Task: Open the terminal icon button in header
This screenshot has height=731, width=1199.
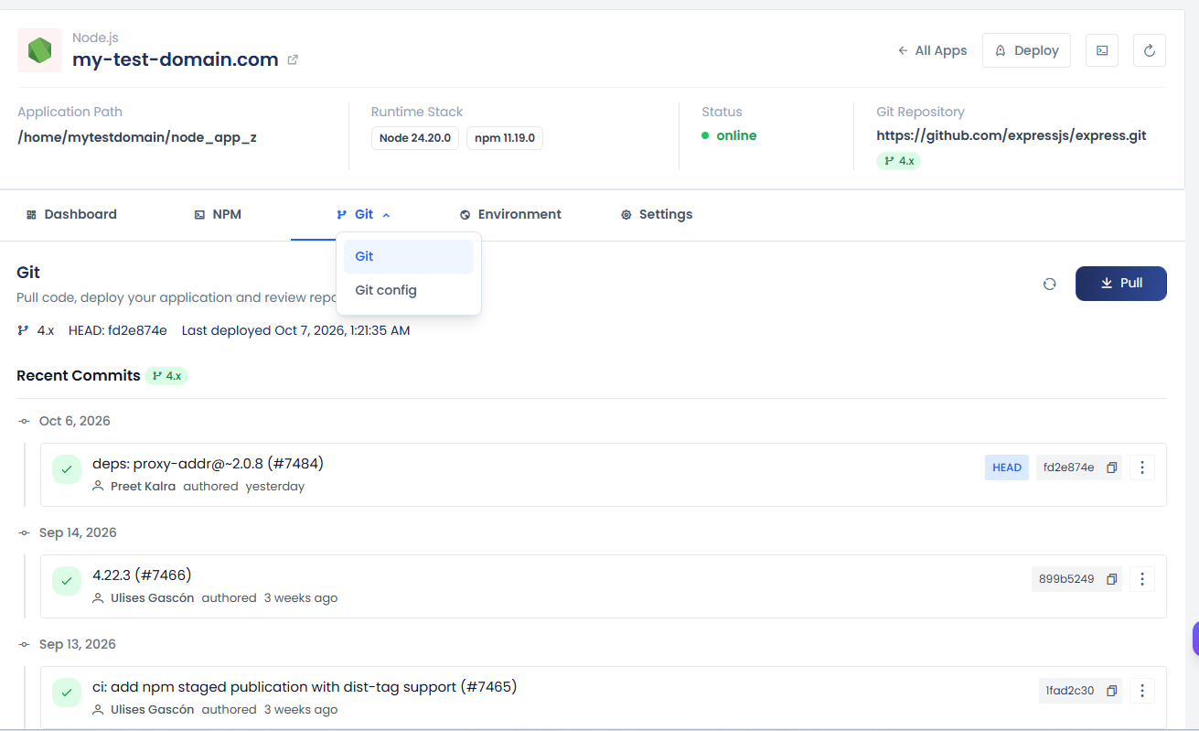Action: [x=1102, y=50]
